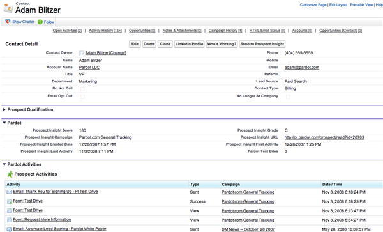Click the email icon beside Thank You for Signing Up

click(10, 192)
